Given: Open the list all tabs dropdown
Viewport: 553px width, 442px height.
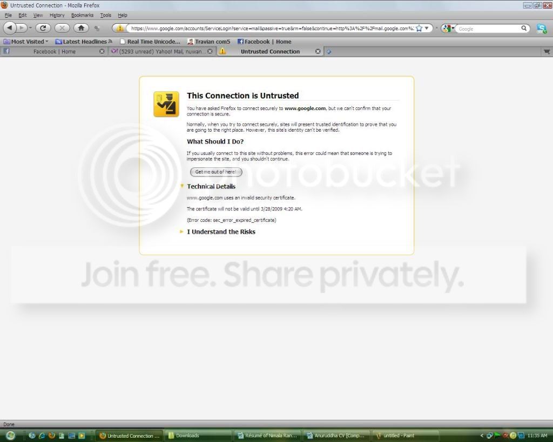Looking at the screenshot, I should point(547,52).
